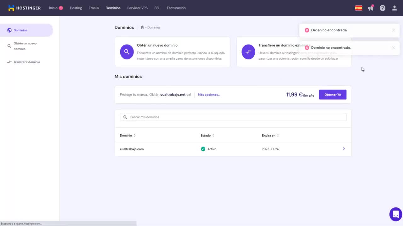Click the Dominios breadcrumb text
The width and height of the screenshot is (403, 226).
pos(154,28)
